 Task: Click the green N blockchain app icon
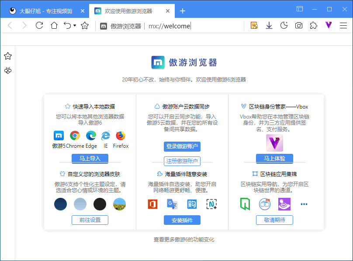[245, 204]
